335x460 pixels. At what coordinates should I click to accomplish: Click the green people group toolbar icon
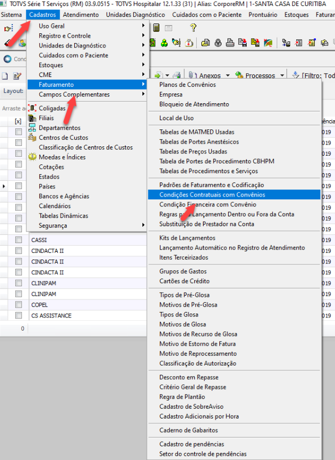click(164, 43)
